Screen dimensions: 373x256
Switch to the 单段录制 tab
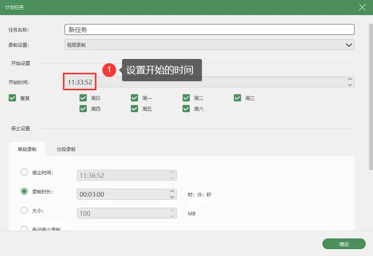click(27, 149)
